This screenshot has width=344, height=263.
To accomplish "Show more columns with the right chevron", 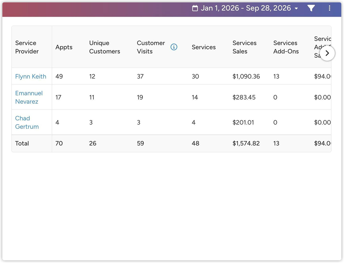I will tap(327, 53).
